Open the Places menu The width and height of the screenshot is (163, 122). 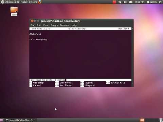tap(24, 2)
